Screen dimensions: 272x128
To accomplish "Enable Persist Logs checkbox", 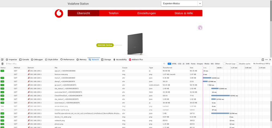I will click(x=224, y=64).
